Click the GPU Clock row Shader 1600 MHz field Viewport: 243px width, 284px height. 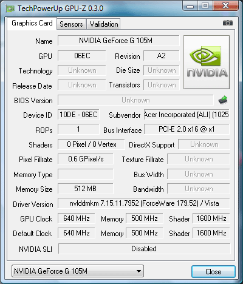211,218
